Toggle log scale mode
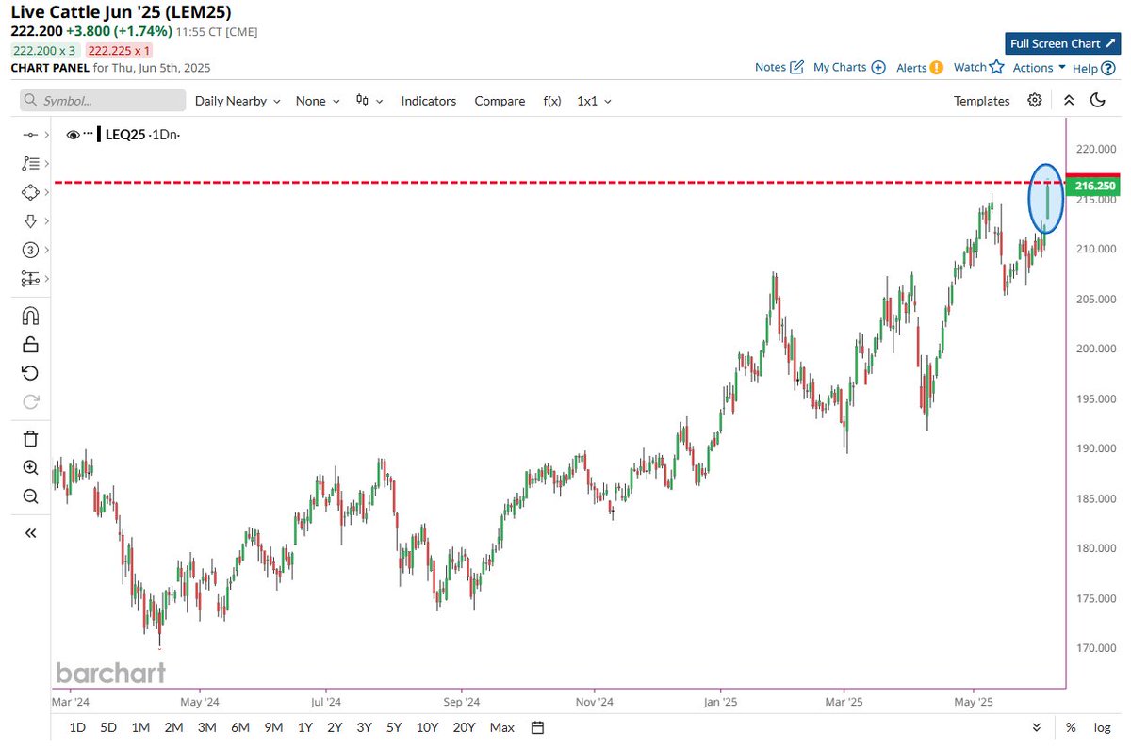 pos(1102,727)
